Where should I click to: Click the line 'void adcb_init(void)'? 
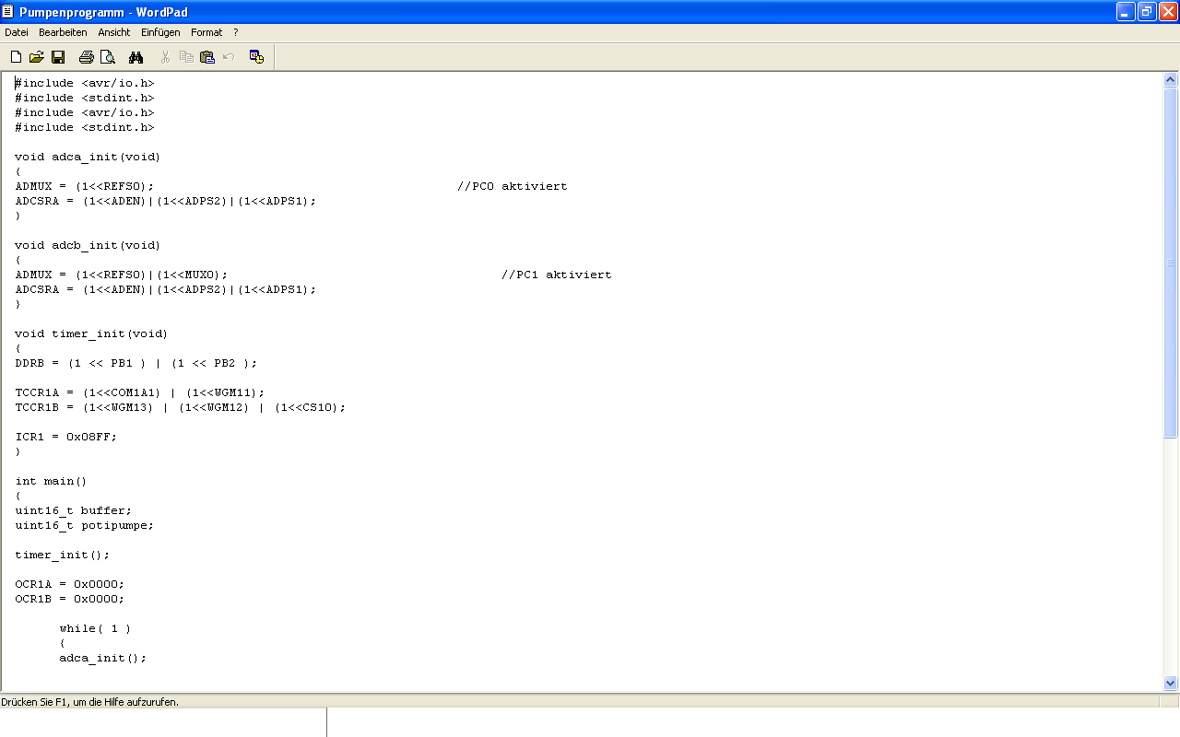tap(88, 245)
